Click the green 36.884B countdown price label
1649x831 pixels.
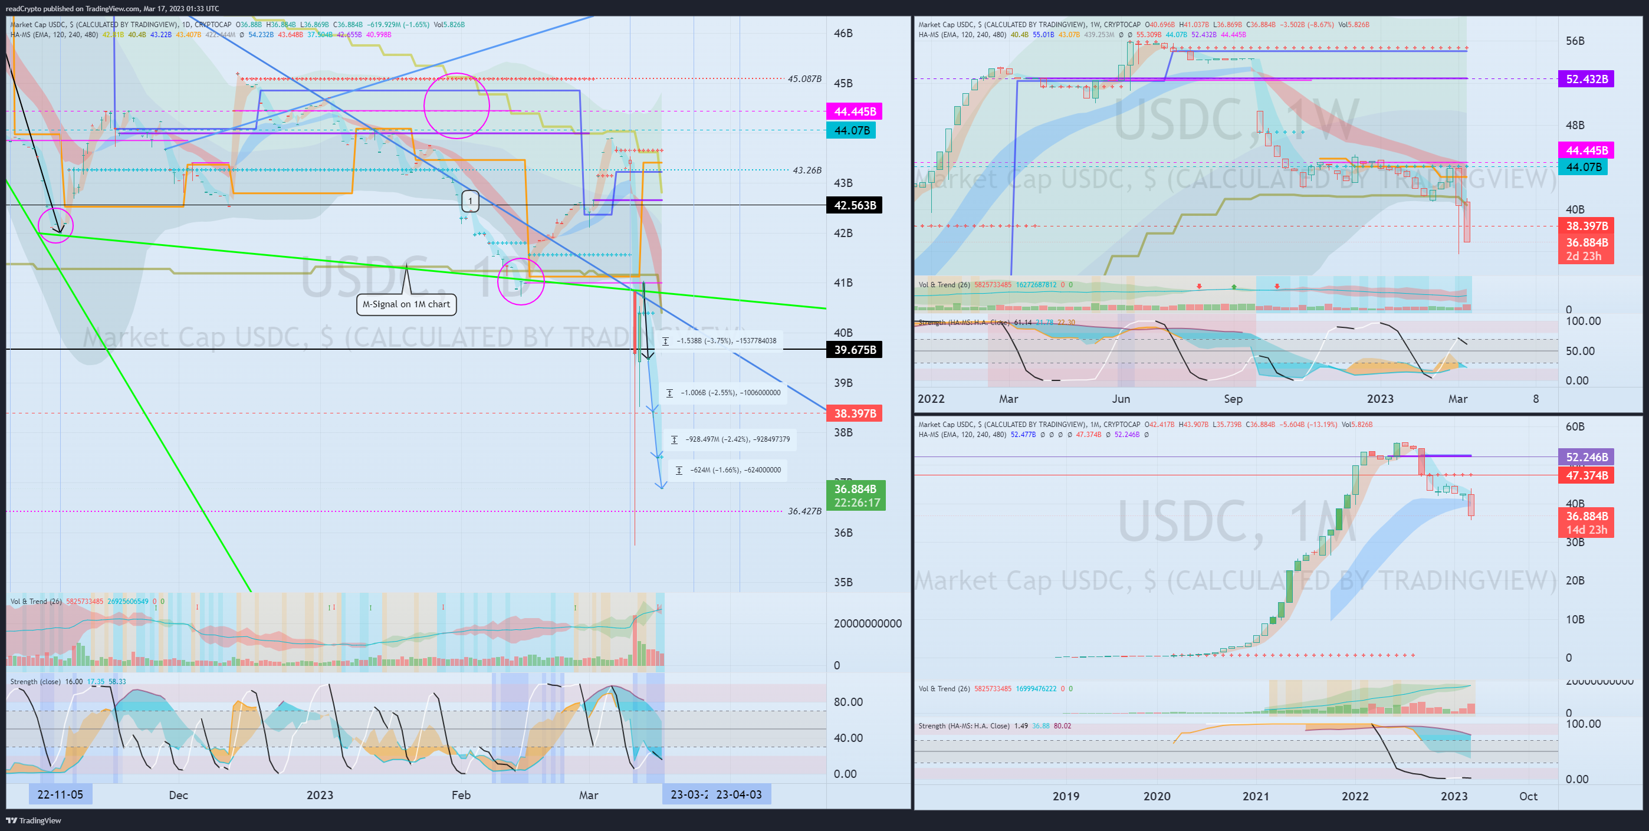coord(856,495)
